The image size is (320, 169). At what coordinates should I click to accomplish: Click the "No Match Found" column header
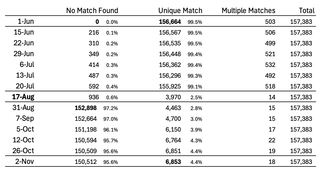[x=92, y=11]
